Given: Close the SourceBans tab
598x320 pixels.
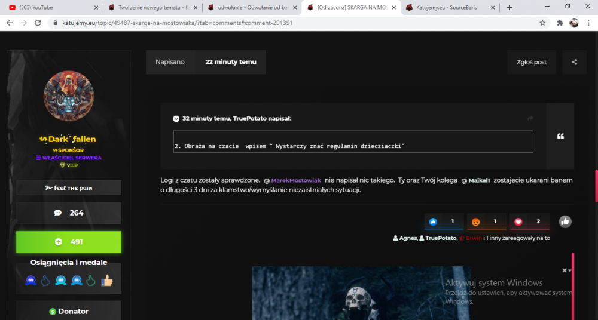Looking at the screenshot, I should point(493,7).
